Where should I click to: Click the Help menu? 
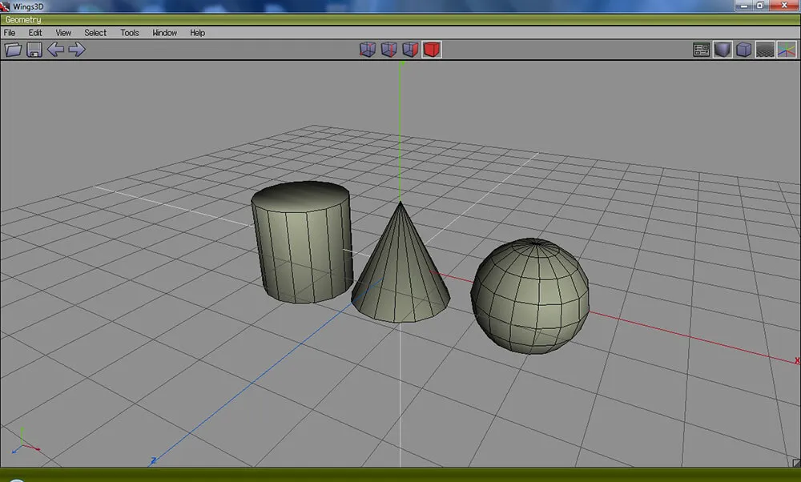point(197,33)
